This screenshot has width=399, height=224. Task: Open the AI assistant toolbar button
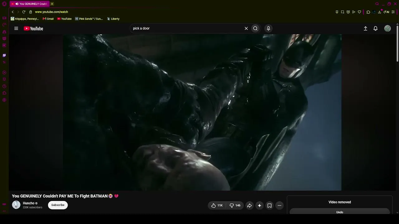pos(387,12)
